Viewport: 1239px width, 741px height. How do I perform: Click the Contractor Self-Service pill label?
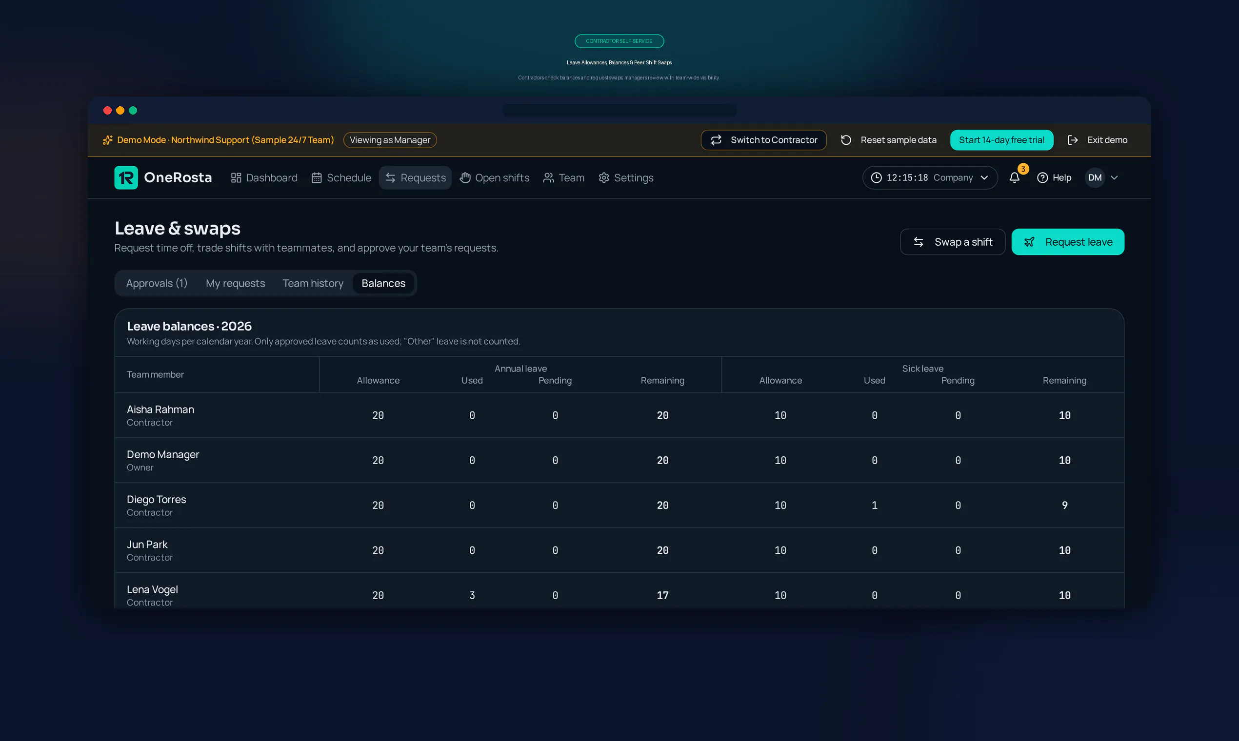[x=619, y=41]
